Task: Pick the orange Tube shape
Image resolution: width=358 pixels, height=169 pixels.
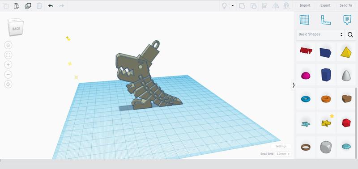Action: tap(326, 99)
